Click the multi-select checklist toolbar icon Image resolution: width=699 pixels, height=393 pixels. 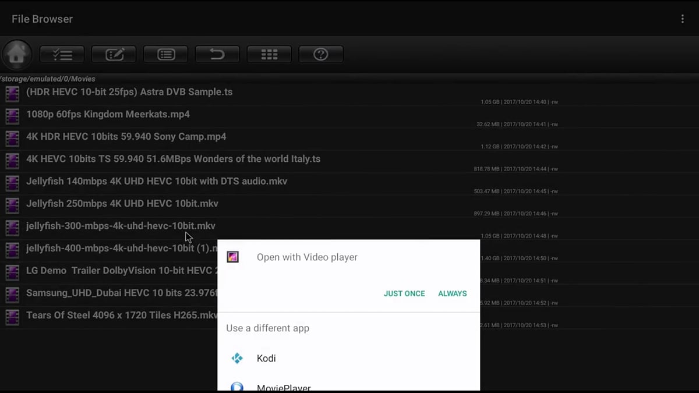(62, 55)
